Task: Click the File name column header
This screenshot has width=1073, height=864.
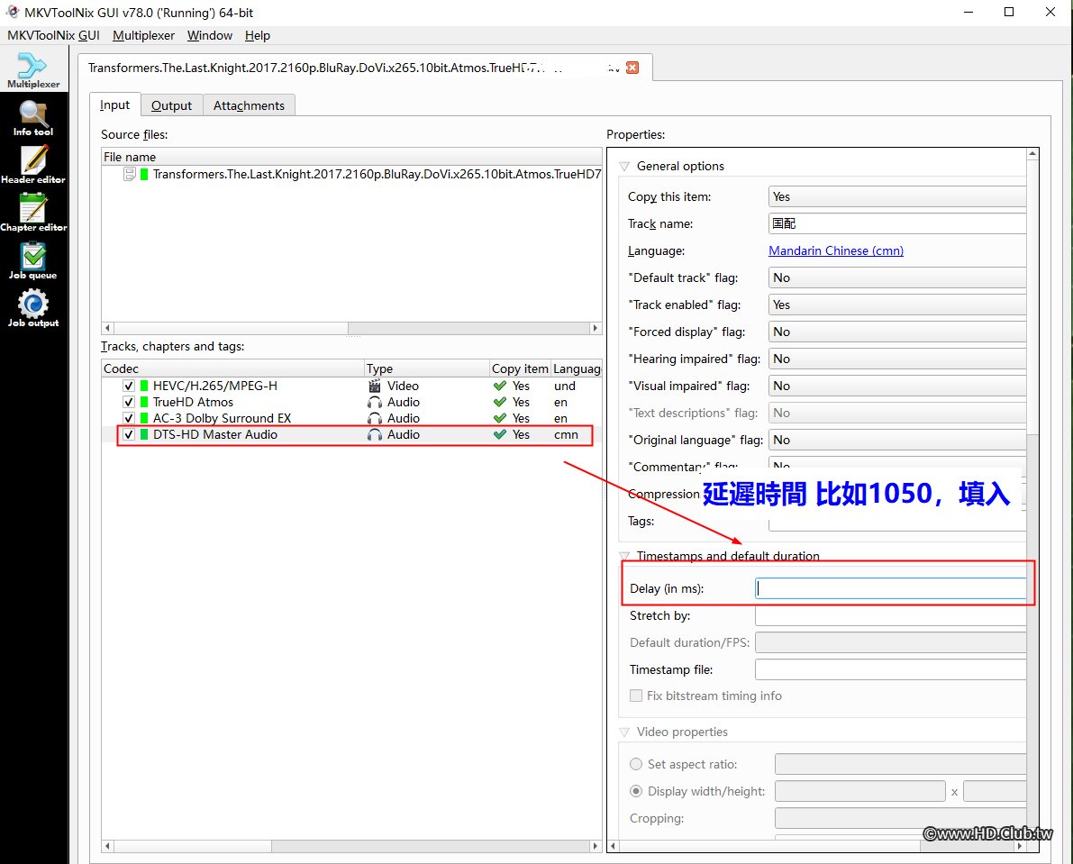Action: coord(351,158)
